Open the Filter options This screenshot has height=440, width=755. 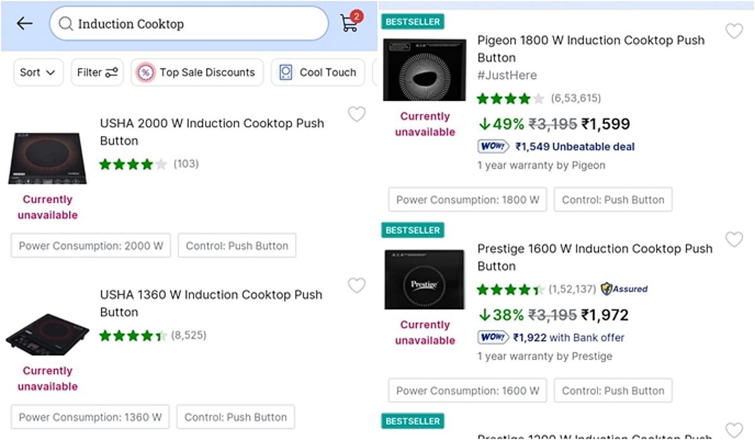point(97,72)
